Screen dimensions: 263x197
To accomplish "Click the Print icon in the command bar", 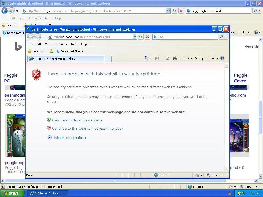I will pos(175,58).
